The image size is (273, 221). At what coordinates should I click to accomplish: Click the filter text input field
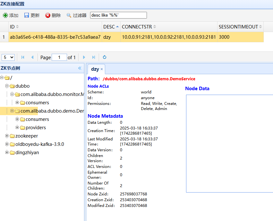pos(118,15)
